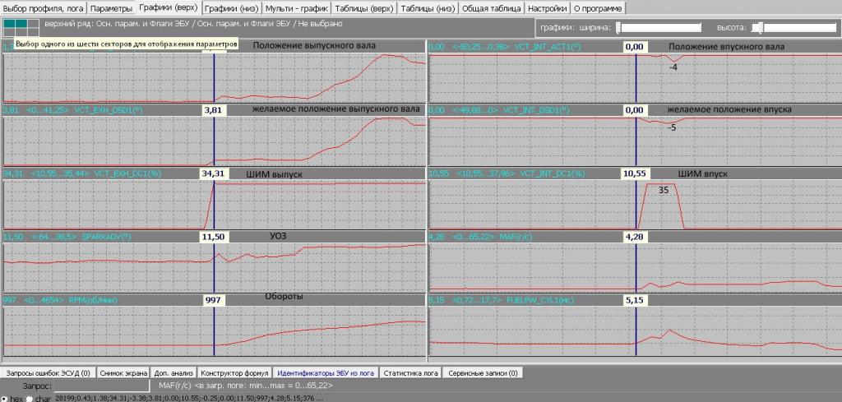
Task: Click the cursor value label '34,31'
Action: pyautogui.click(x=214, y=174)
